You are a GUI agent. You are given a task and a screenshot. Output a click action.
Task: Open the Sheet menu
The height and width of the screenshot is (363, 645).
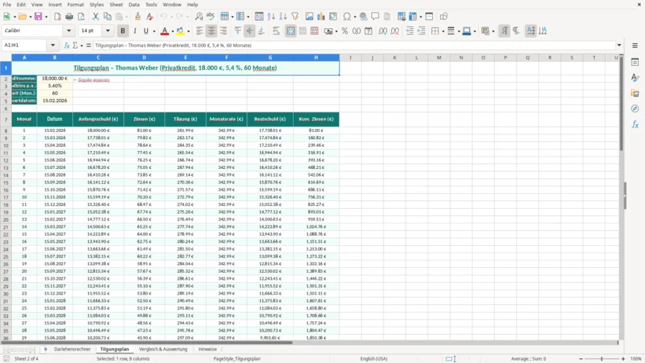[116, 4]
